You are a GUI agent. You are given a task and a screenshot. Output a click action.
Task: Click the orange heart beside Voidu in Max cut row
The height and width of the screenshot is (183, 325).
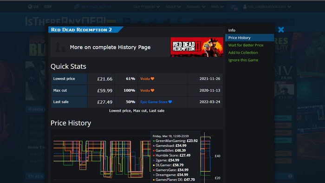(x=153, y=91)
